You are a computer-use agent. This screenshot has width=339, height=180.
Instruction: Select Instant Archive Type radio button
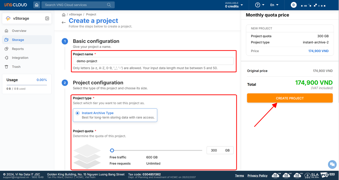pyautogui.click(x=77, y=113)
